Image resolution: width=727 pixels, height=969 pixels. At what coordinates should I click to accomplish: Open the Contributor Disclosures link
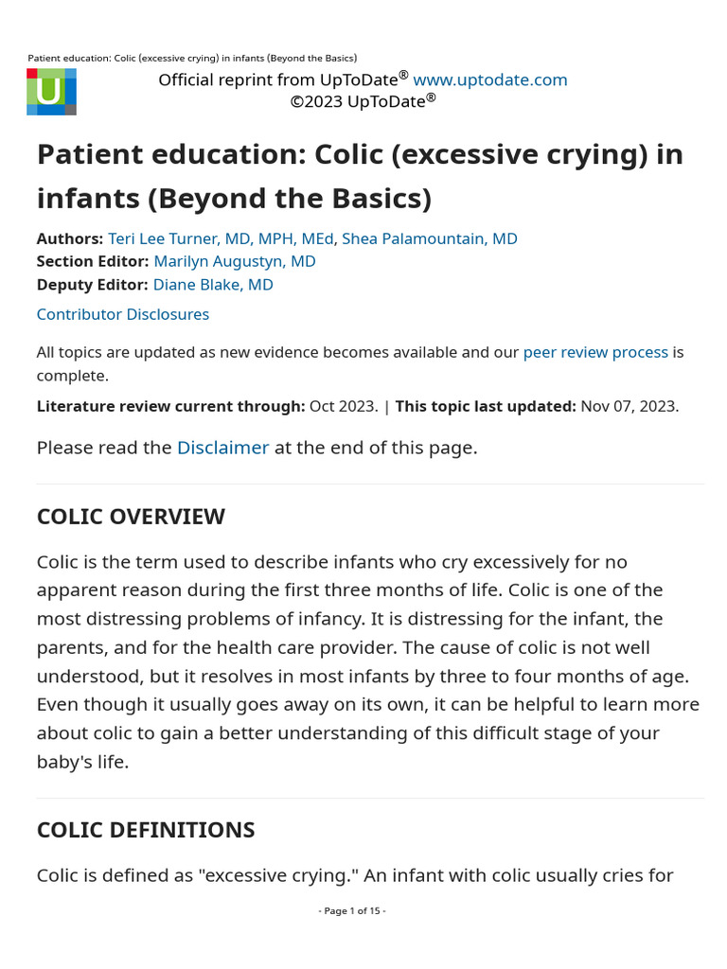[123, 314]
